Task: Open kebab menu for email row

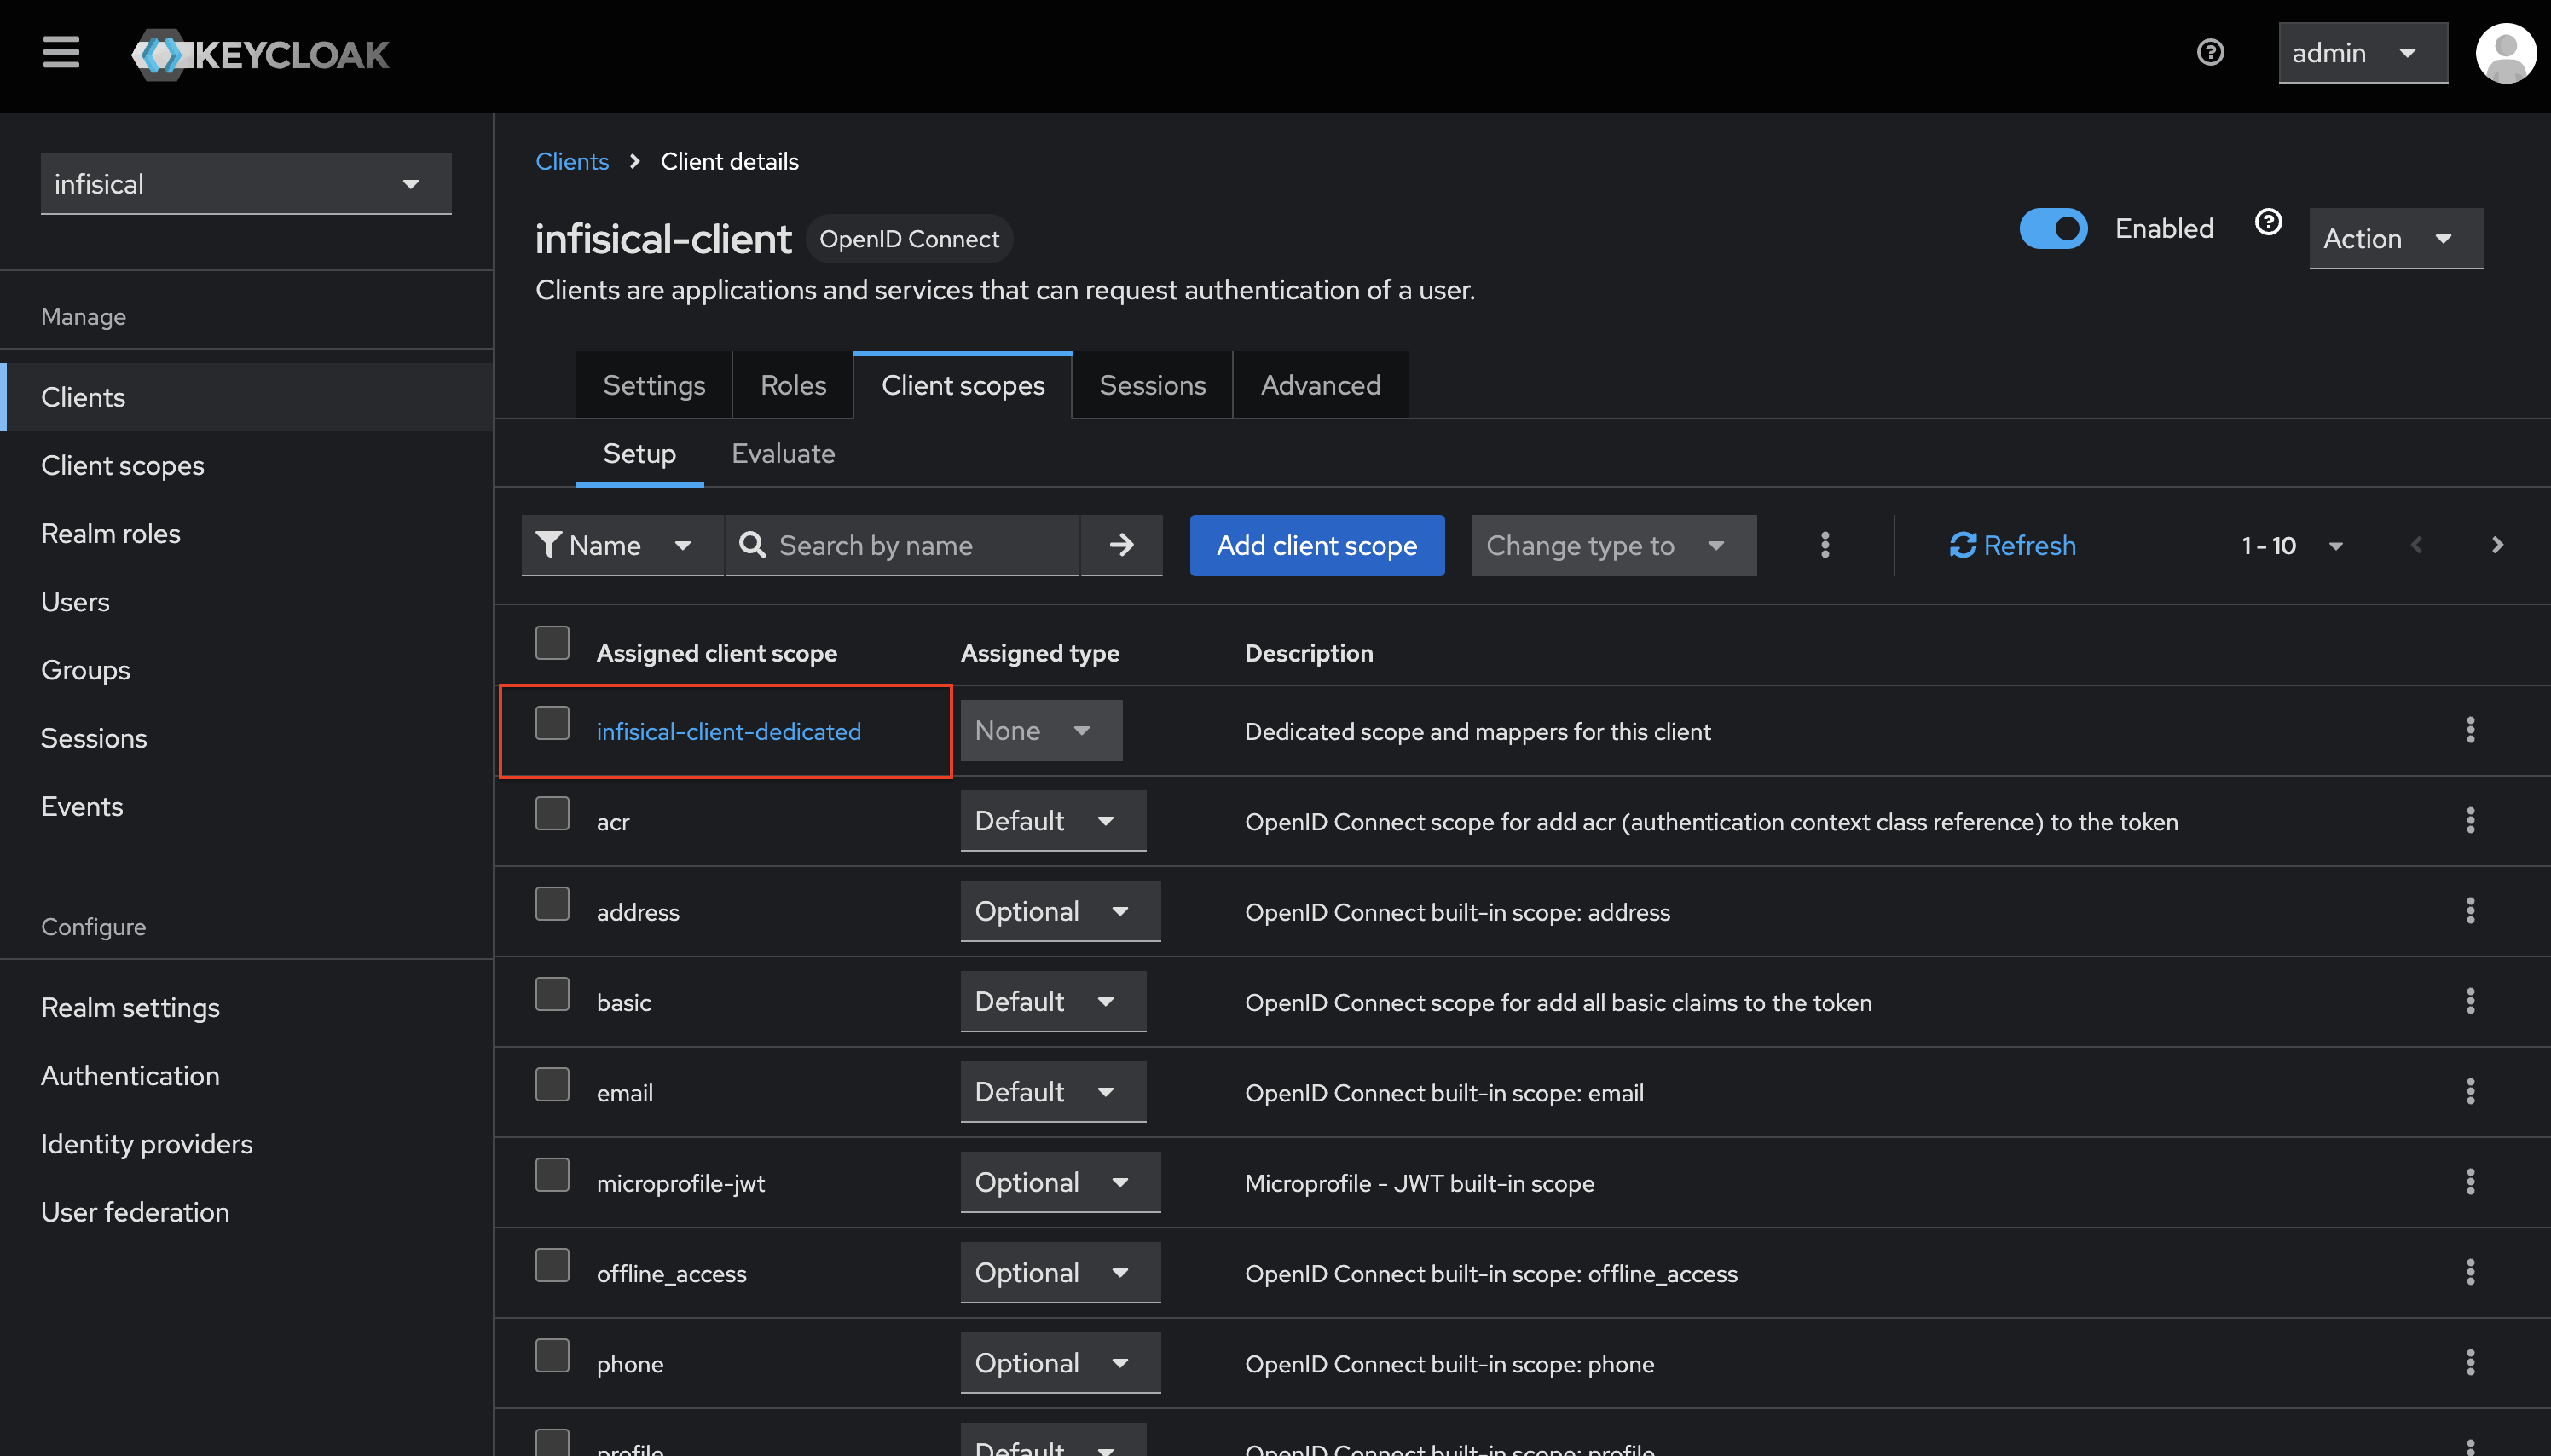Action: click(x=2470, y=1091)
